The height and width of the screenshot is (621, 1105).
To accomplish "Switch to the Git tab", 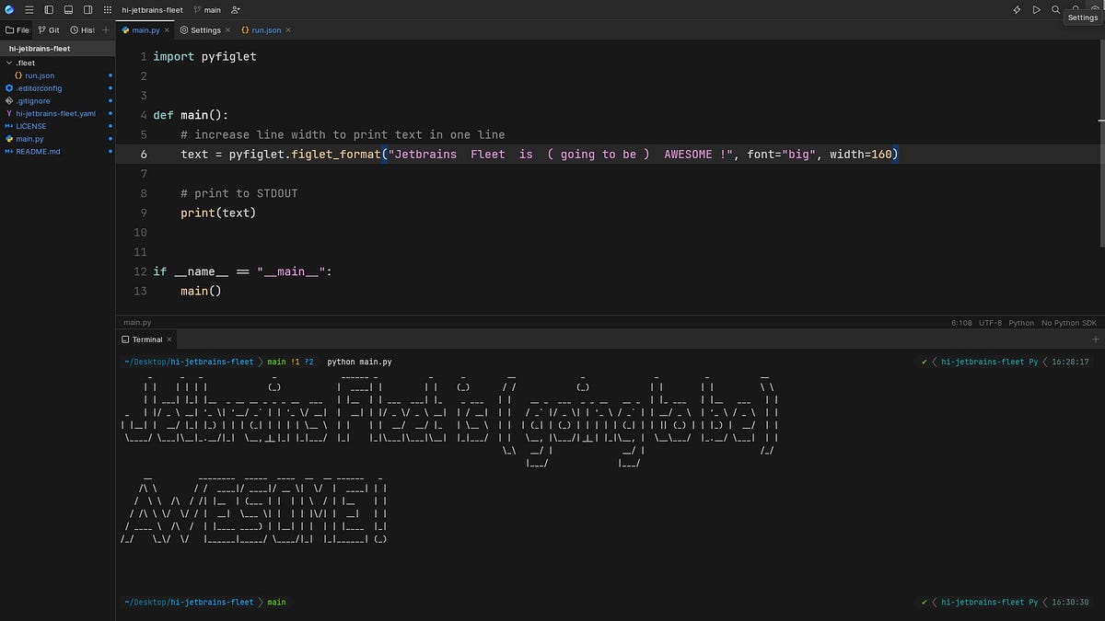I will coord(51,29).
